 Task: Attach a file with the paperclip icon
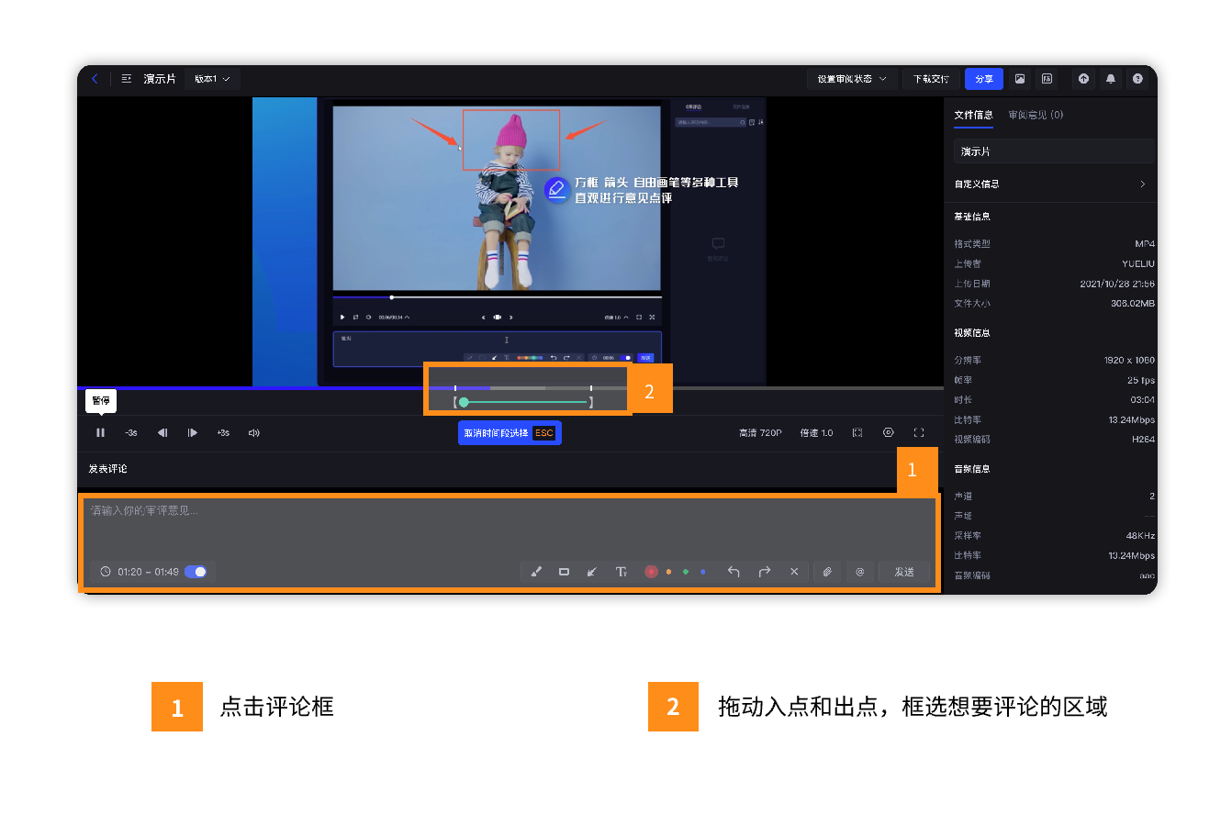[x=827, y=572]
